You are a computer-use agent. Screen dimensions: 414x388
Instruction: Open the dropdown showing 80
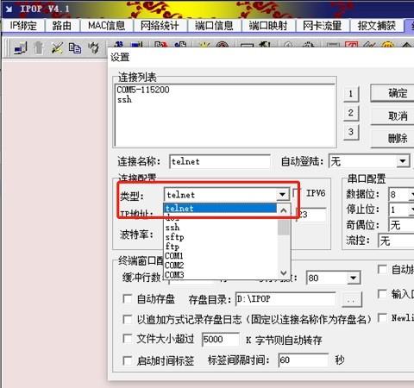click(x=353, y=278)
